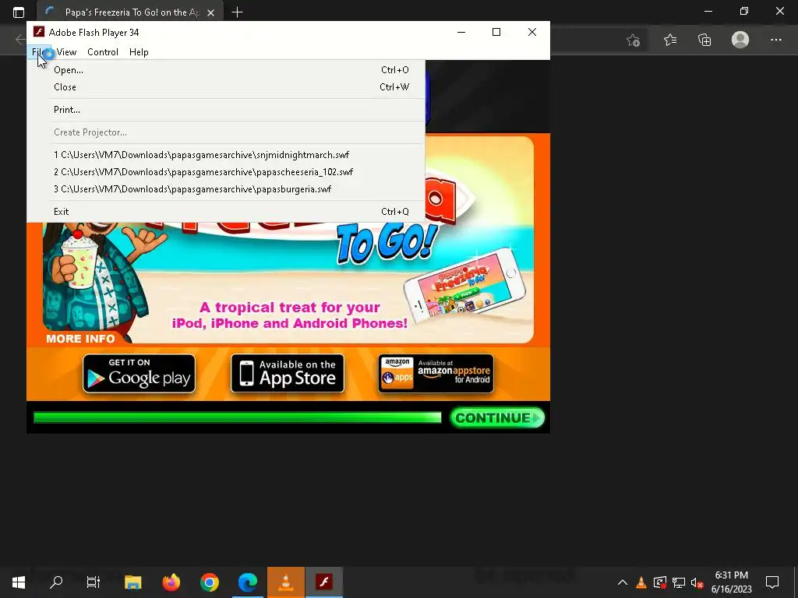Open the Help menu
The height and width of the screenshot is (598, 798).
tap(139, 52)
